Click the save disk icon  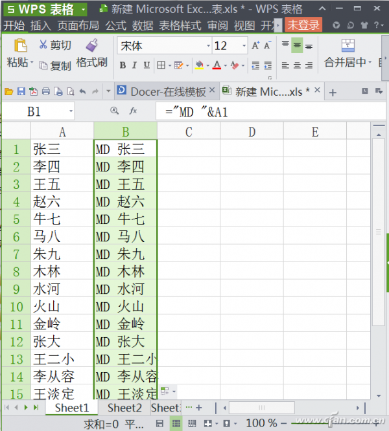[21, 91]
